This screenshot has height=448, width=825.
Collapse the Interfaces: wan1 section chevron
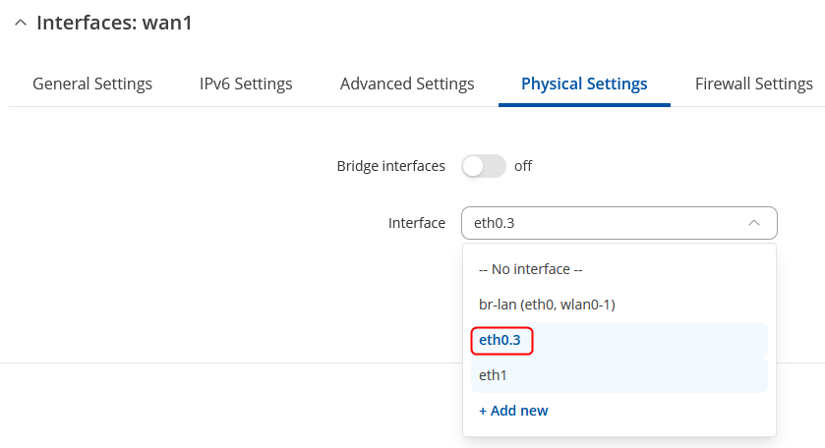[x=21, y=23]
